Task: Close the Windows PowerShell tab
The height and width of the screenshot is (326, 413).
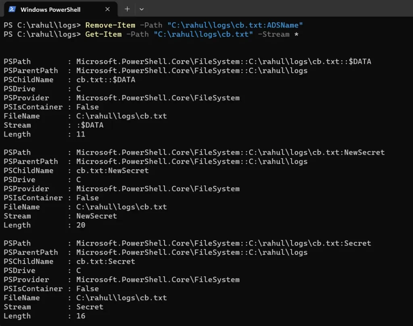Action: click(x=107, y=9)
